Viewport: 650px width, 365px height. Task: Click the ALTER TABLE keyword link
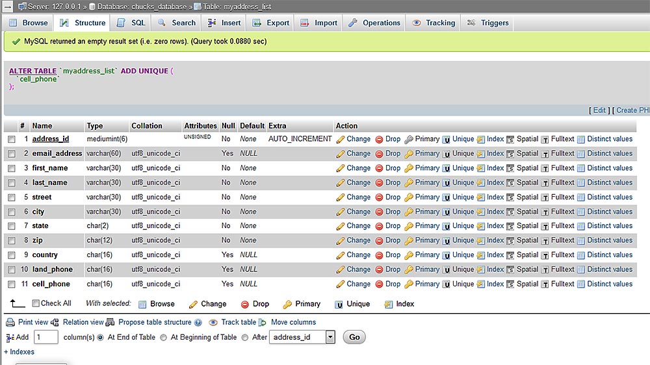tap(32, 71)
